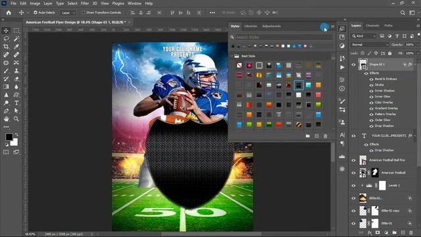Select the Rectangular Marquee tool

[x=16, y=30]
